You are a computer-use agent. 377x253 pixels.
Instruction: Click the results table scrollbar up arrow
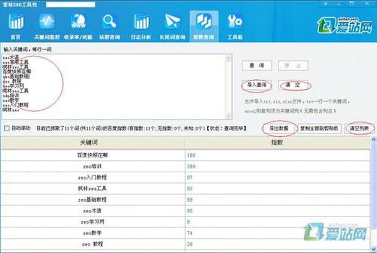click(374, 139)
